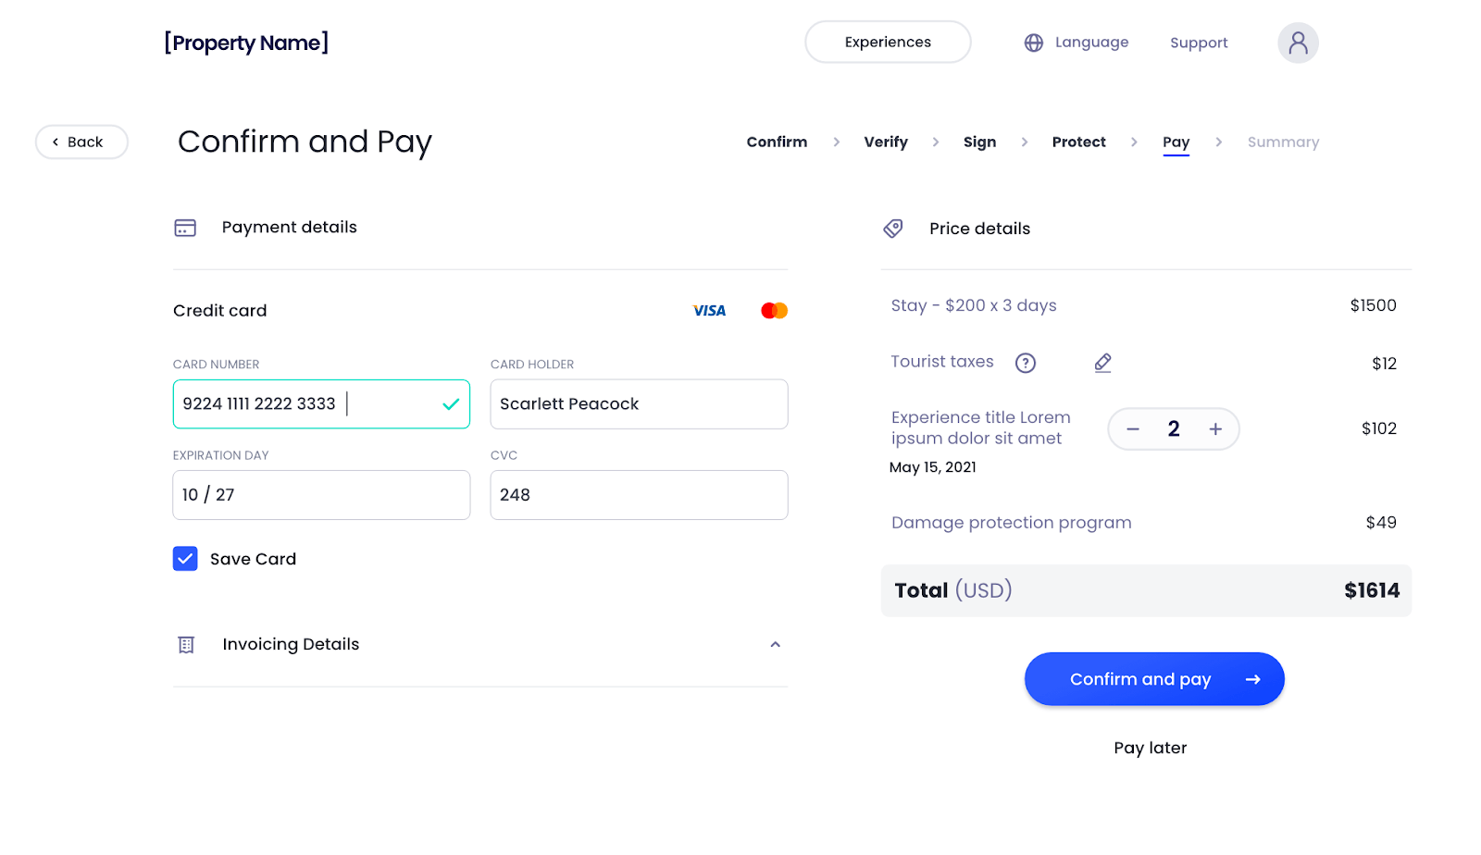Screen dimensions: 1481x855
Task: Edit Tourist taxes with pencil icon
Action: click(x=1102, y=363)
